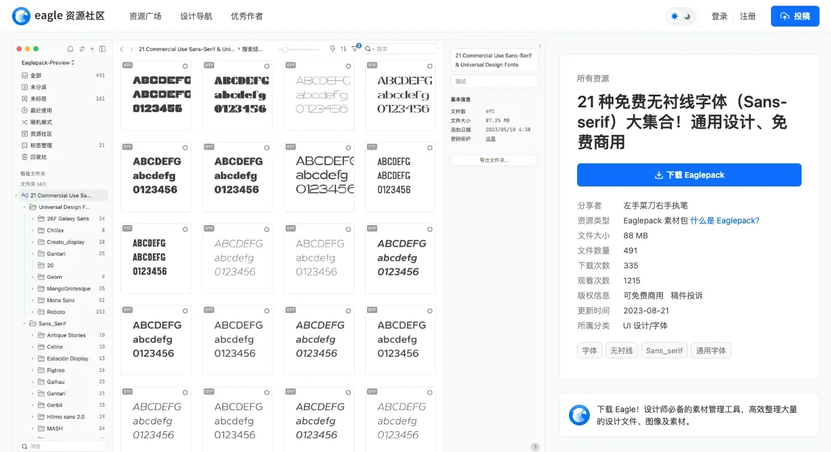Screen dimensions: 831x452
Task: Click 稿件投诉 report link
Action: click(x=687, y=296)
